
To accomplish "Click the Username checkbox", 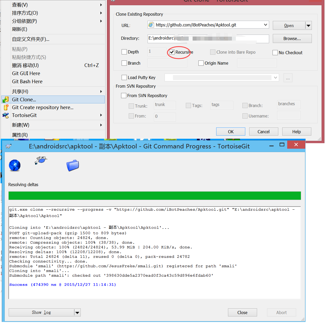I will [245, 116].
